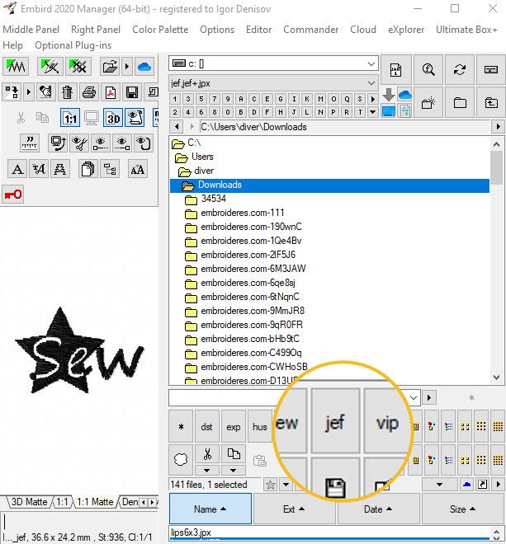Open the Color Palette menu
Image resolution: width=506 pixels, height=544 pixels.
pyautogui.click(x=160, y=30)
